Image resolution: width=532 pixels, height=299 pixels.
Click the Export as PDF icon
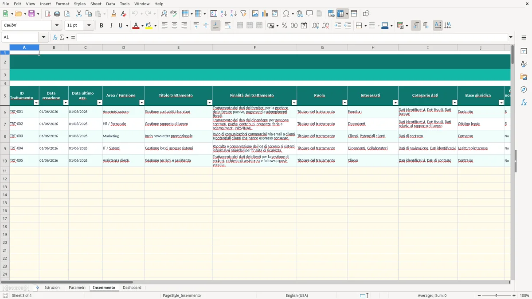pyautogui.click(x=47, y=14)
